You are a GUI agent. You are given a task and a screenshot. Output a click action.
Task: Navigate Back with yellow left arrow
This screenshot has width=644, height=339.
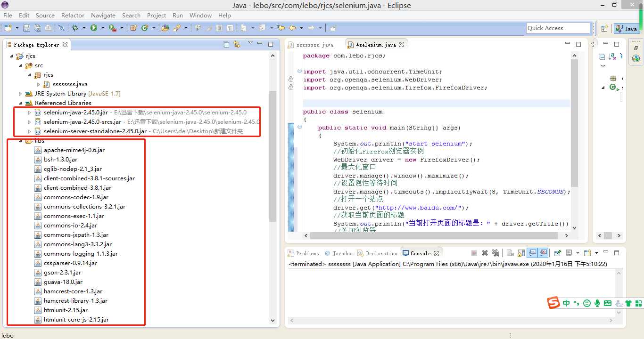point(292,28)
